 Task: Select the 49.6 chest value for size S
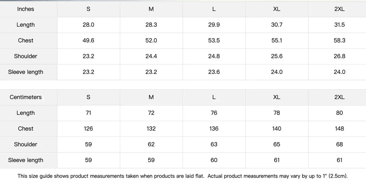click(x=89, y=40)
